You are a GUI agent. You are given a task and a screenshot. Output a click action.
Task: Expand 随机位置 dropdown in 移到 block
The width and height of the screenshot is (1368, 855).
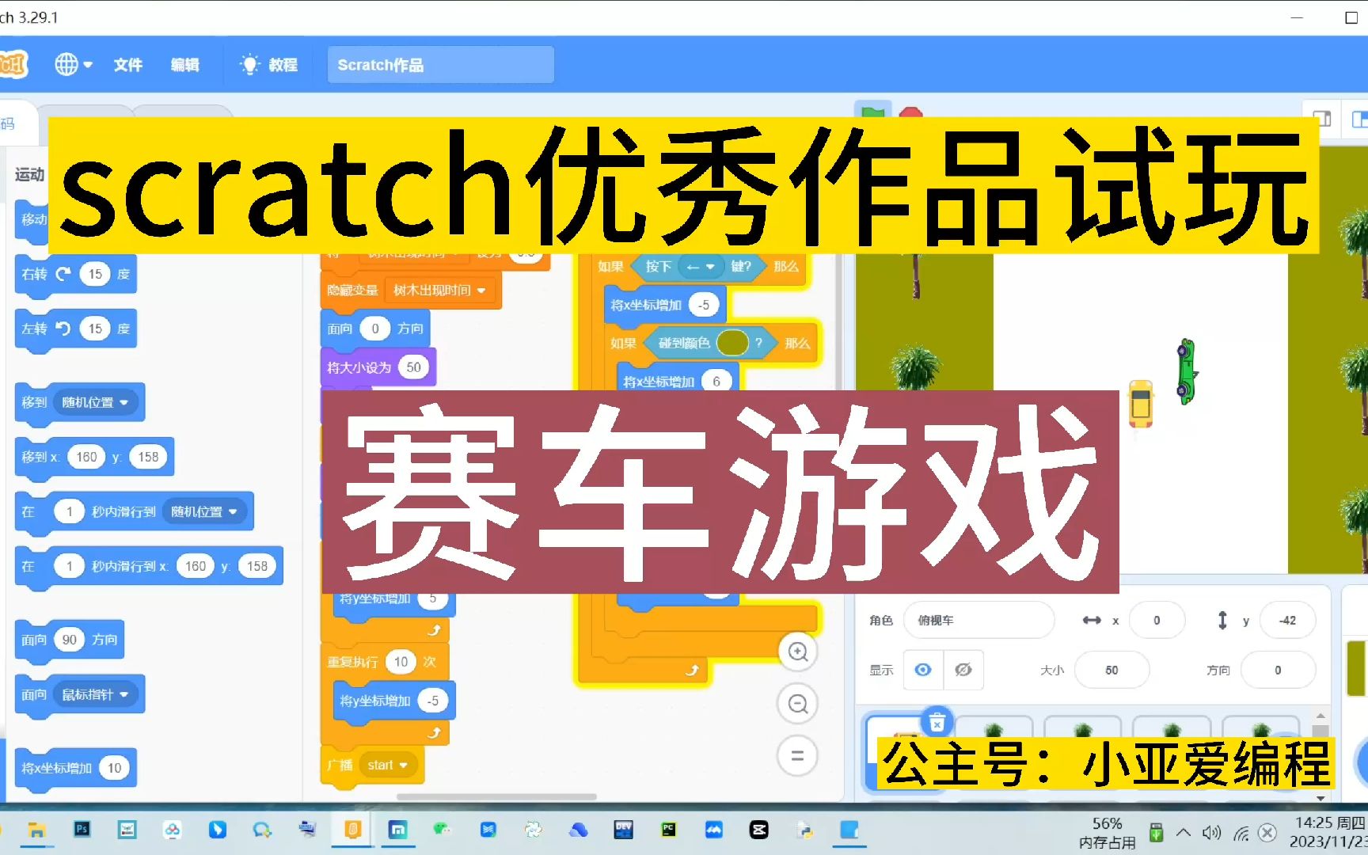tap(96, 402)
